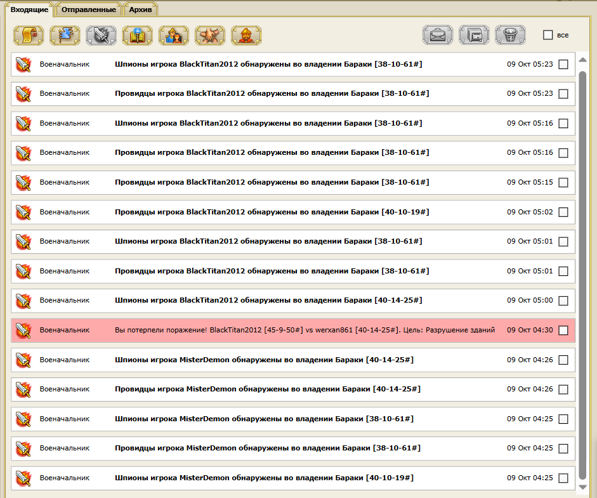This screenshot has width=597, height=498.
Task: Click the blue flag banner filter icon
Action: 65,35
